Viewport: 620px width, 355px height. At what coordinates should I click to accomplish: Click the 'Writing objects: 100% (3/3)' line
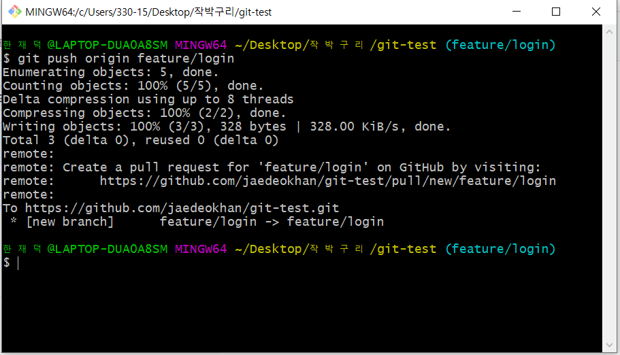[227, 126]
